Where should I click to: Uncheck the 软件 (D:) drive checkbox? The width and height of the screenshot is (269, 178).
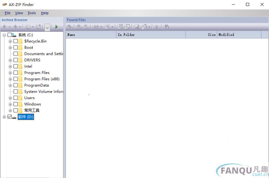(x=10, y=117)
